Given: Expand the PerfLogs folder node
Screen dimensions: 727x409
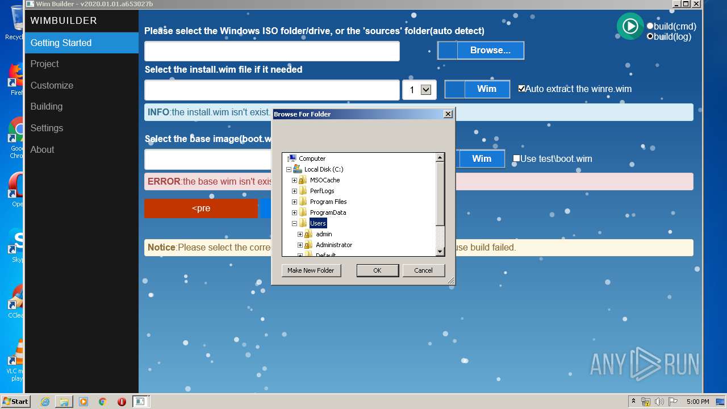Looking at the screenshot, I should (x=294, y=191).
